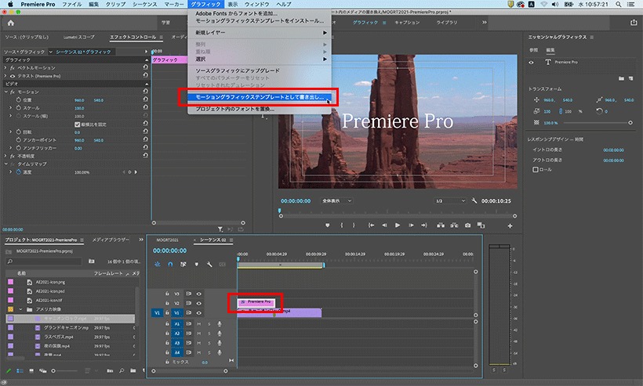Go to Out point in Program Monitor
The height and width of the screenshot is (386, 643).
tap(424, 225)
